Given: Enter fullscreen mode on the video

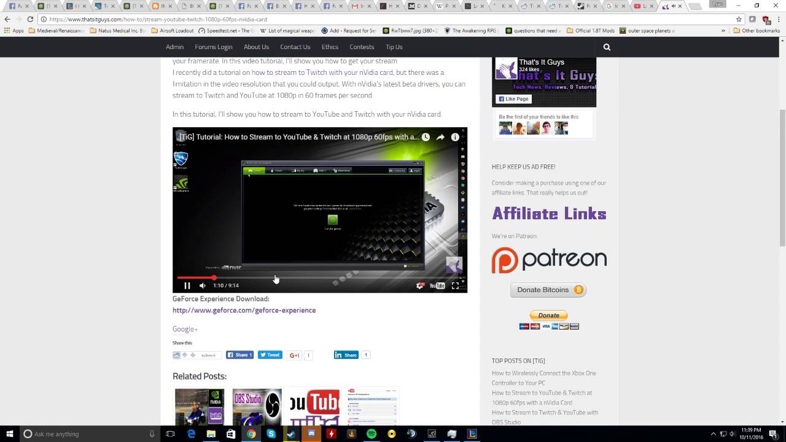Looking at the screenshot, I should pyautogui.click(x=456, y=285).
